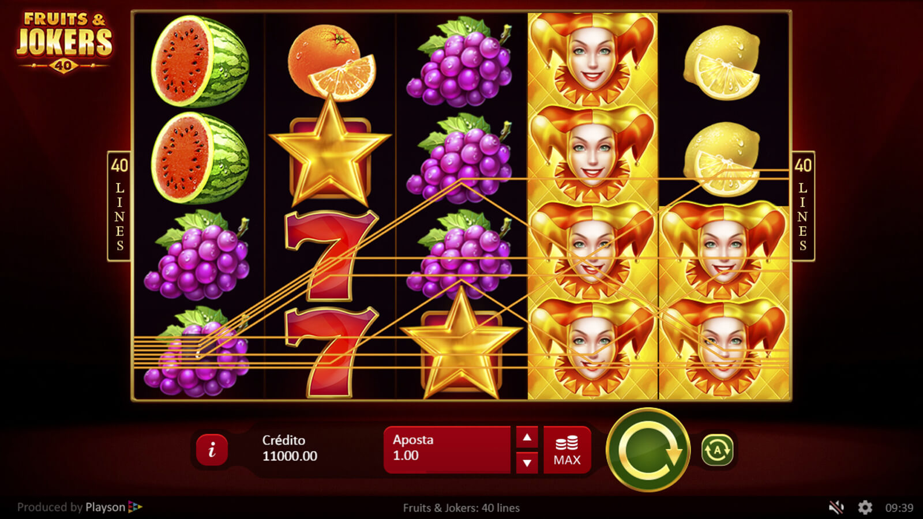Image resolution: width=923 pixels, height=519 pixels.
Task: Open settings with the gear icon
Action: tap(865, 507)
